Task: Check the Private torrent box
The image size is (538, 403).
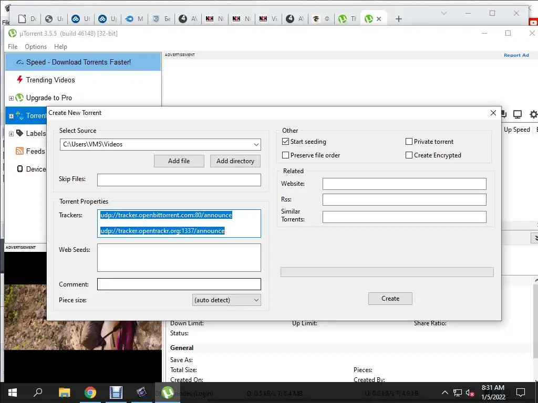Action: pyautogui.click(x=409, y=142)
